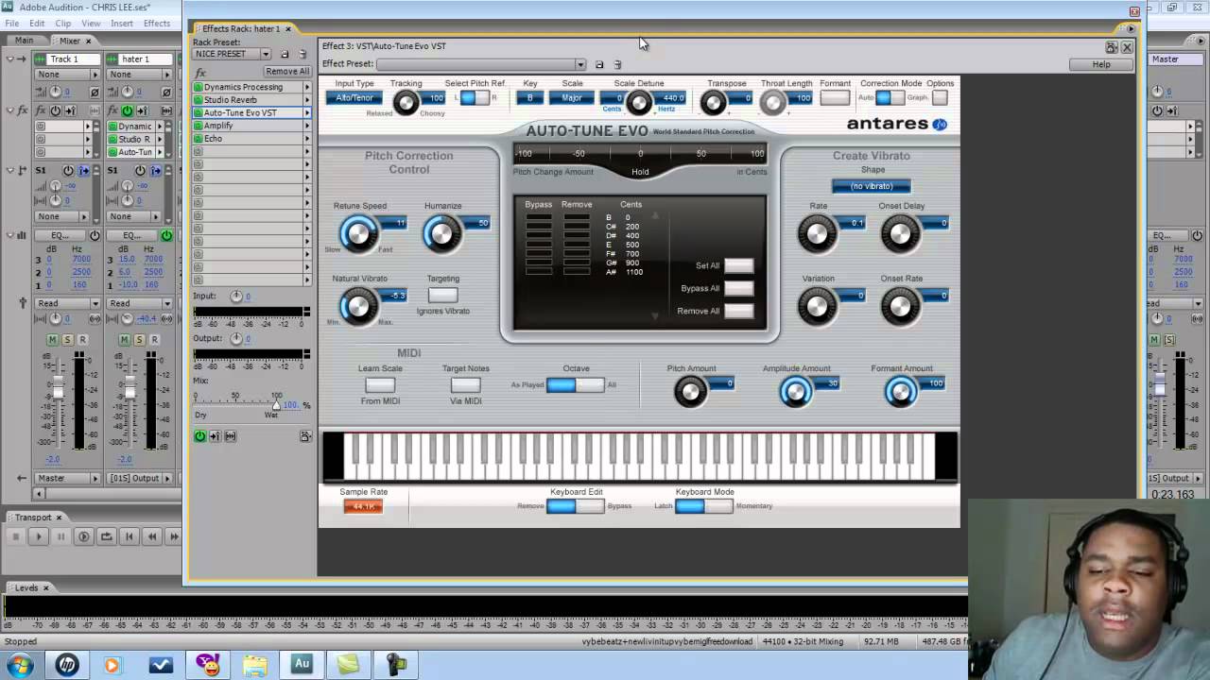Click the Transpose knob
The width and height of the screenshot is (1210, 680).
pos(714,103)
